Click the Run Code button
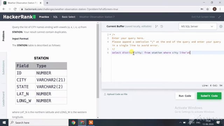Image resolution: width=224 pixels, height=126 pixels. tap(185, 96)
